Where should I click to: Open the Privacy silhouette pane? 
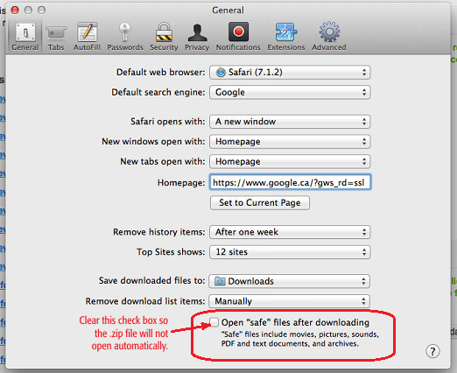[x=197, y=37]
